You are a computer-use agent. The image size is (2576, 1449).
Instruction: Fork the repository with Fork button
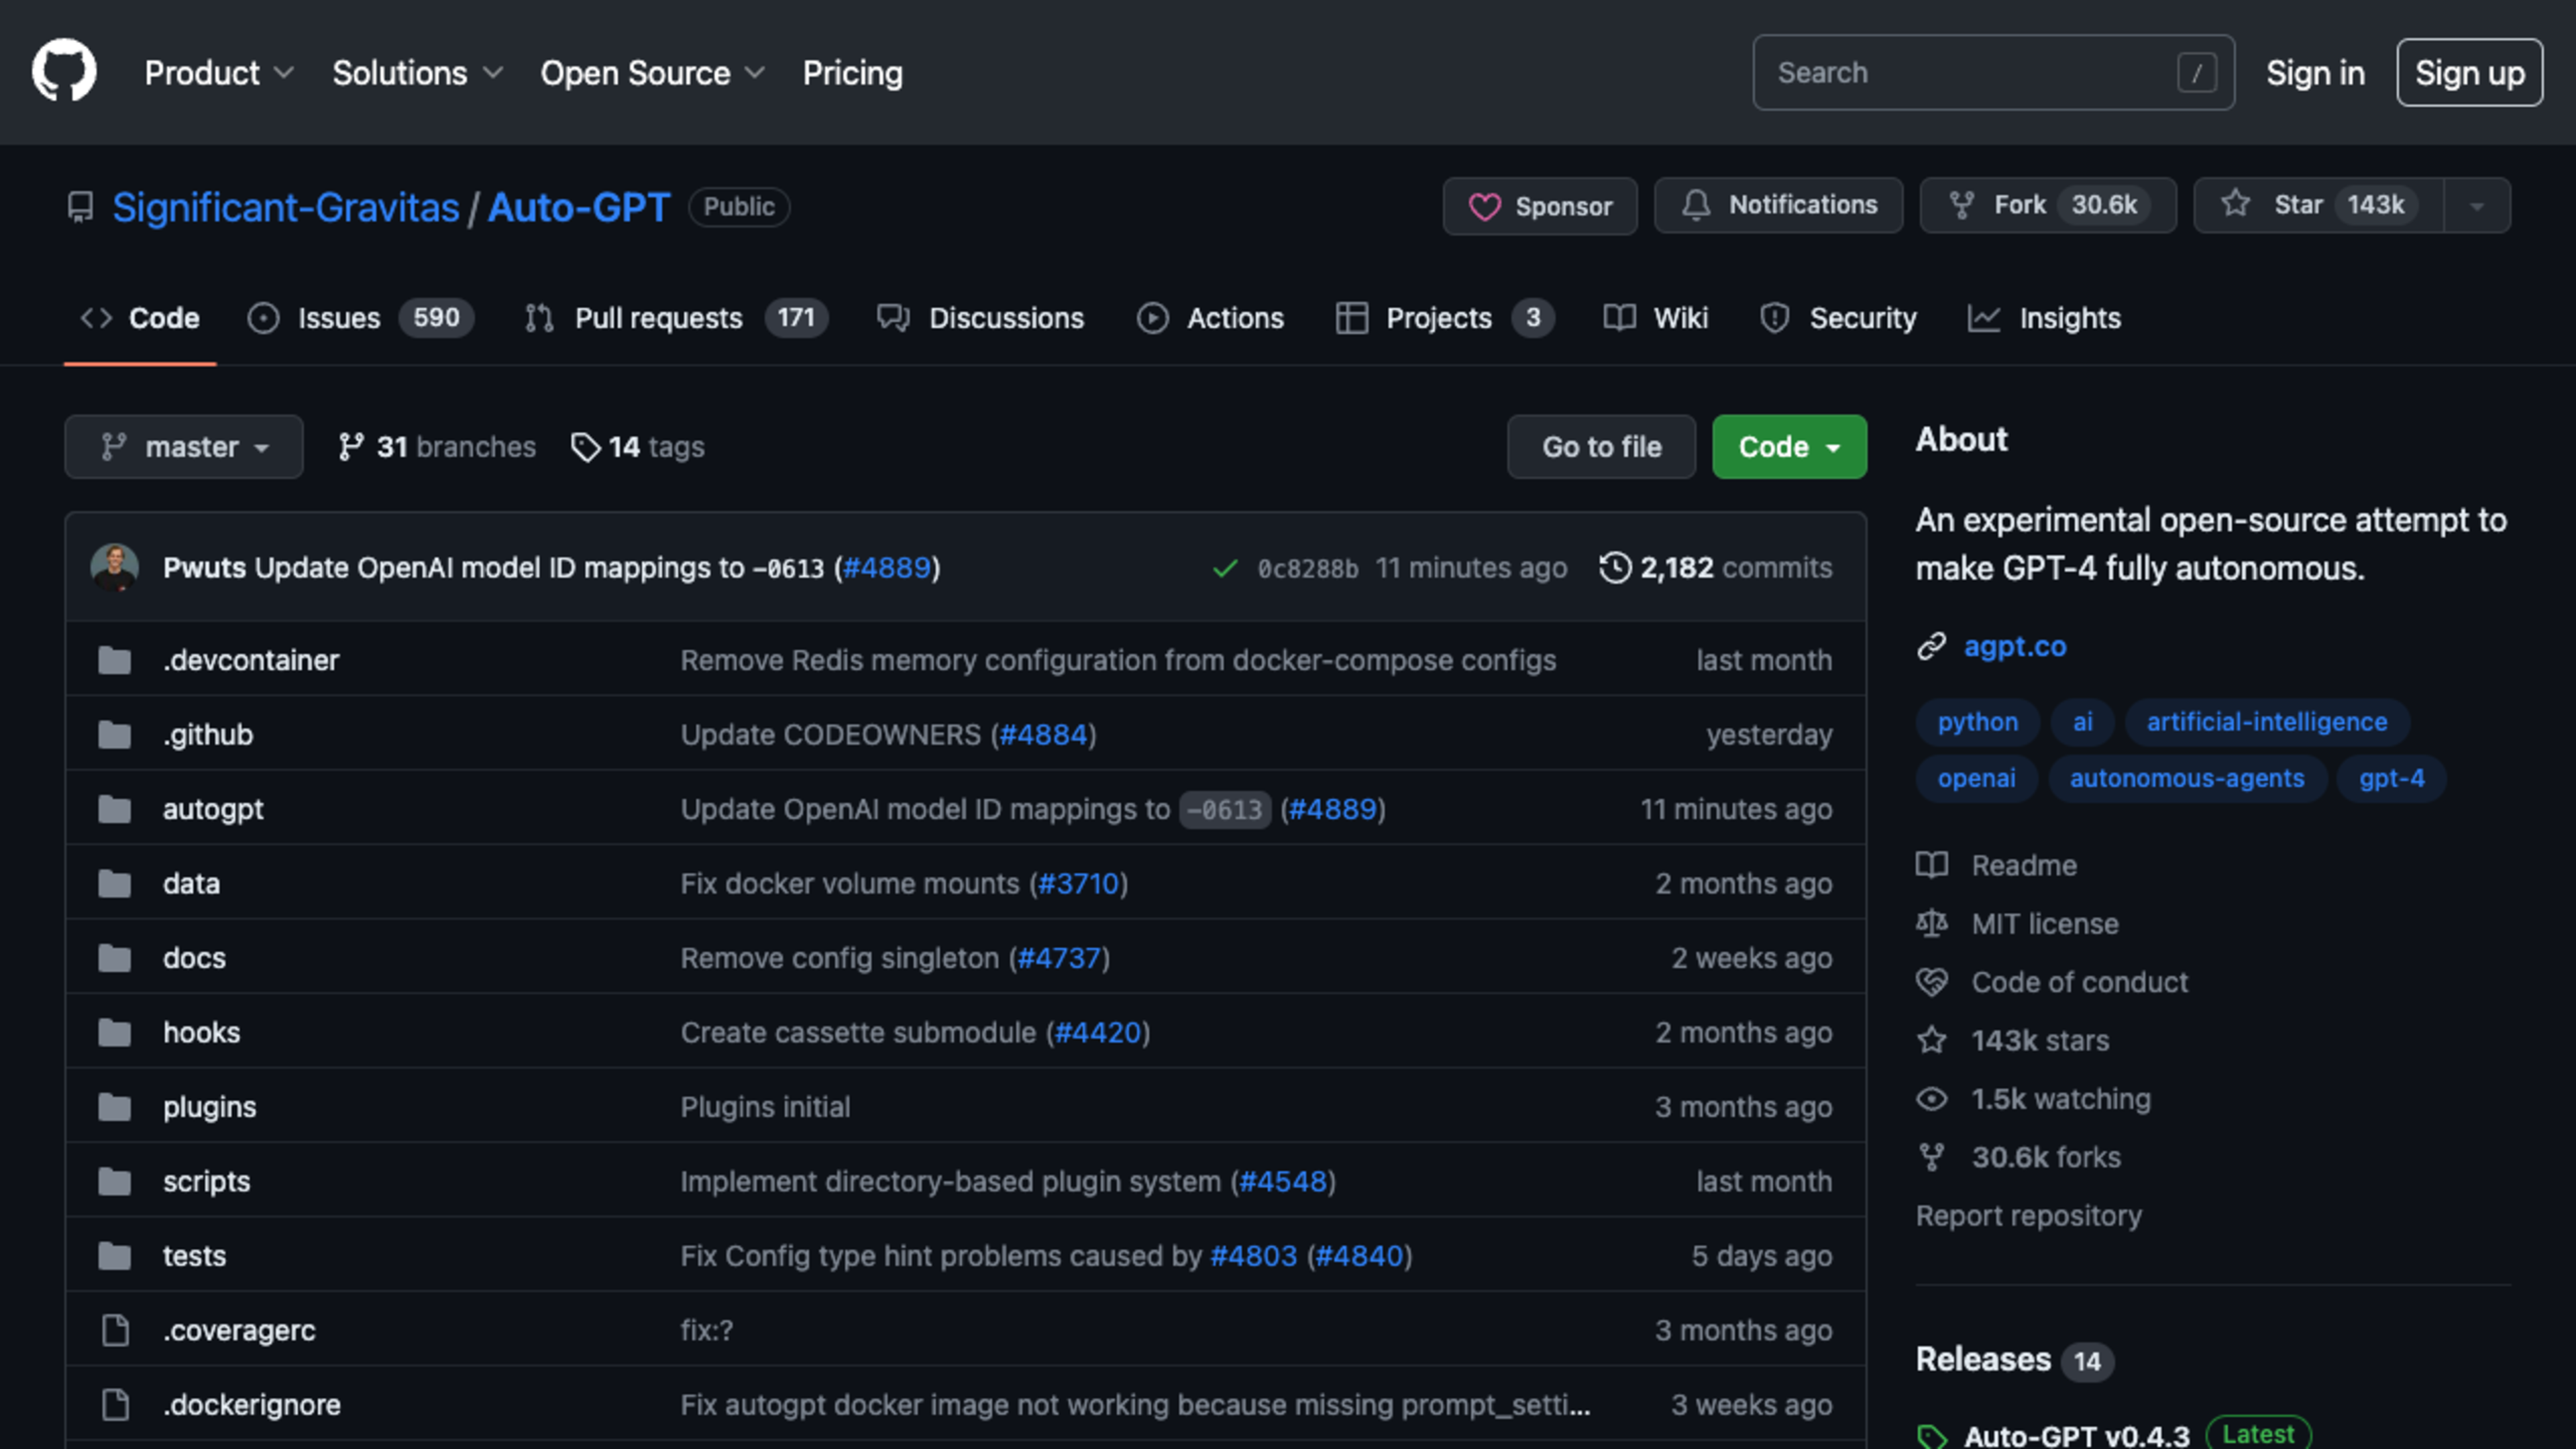[2047, 205]
